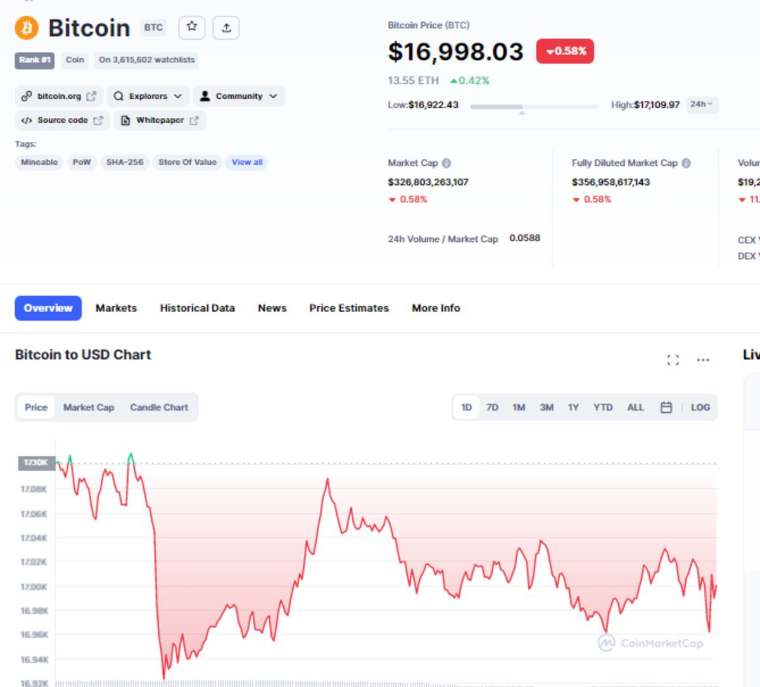This screenshot has width=760, height=687.
Task: Open fullscreen chart view icon
Action: click(673, 360)
